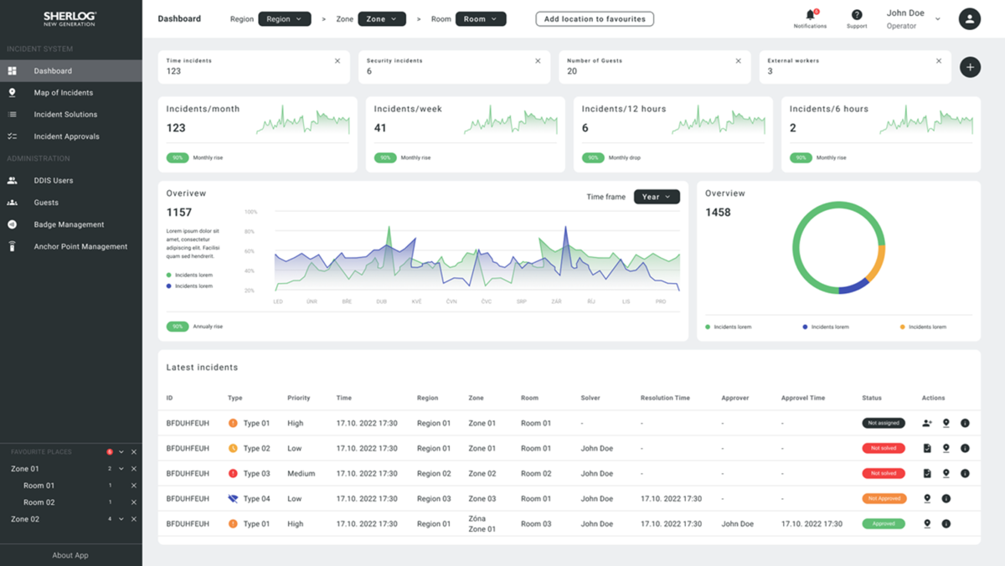Screen dimensions: 1005x566
Task: Open the Region dropdown
Action: pos(285,19)
